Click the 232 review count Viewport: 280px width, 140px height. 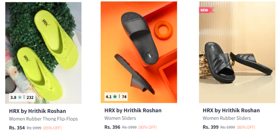[30, 97]
